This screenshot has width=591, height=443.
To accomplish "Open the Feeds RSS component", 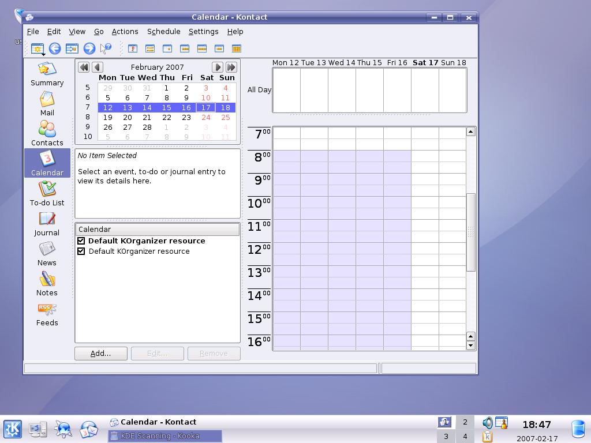I will point(47,314).
